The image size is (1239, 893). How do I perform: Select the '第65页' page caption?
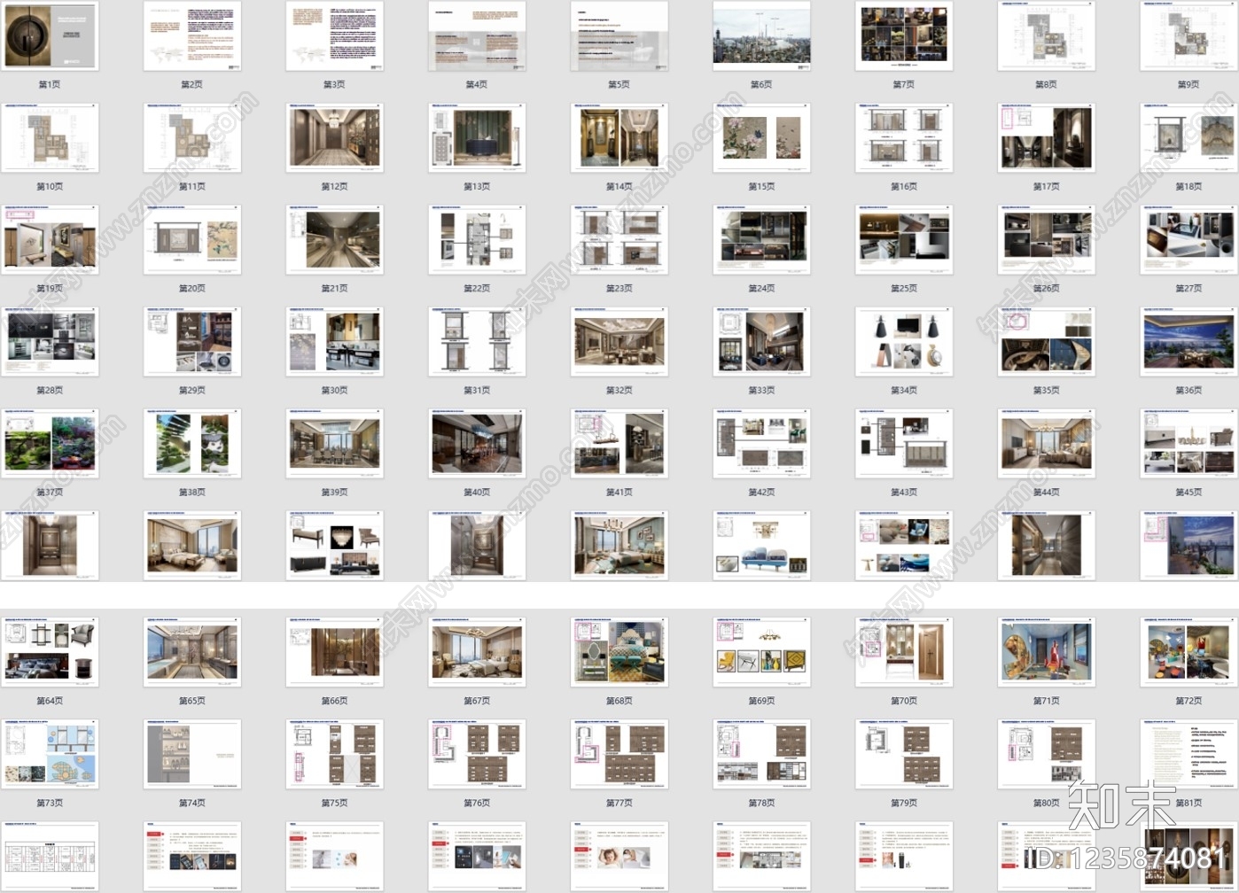[x=192, y=701]
